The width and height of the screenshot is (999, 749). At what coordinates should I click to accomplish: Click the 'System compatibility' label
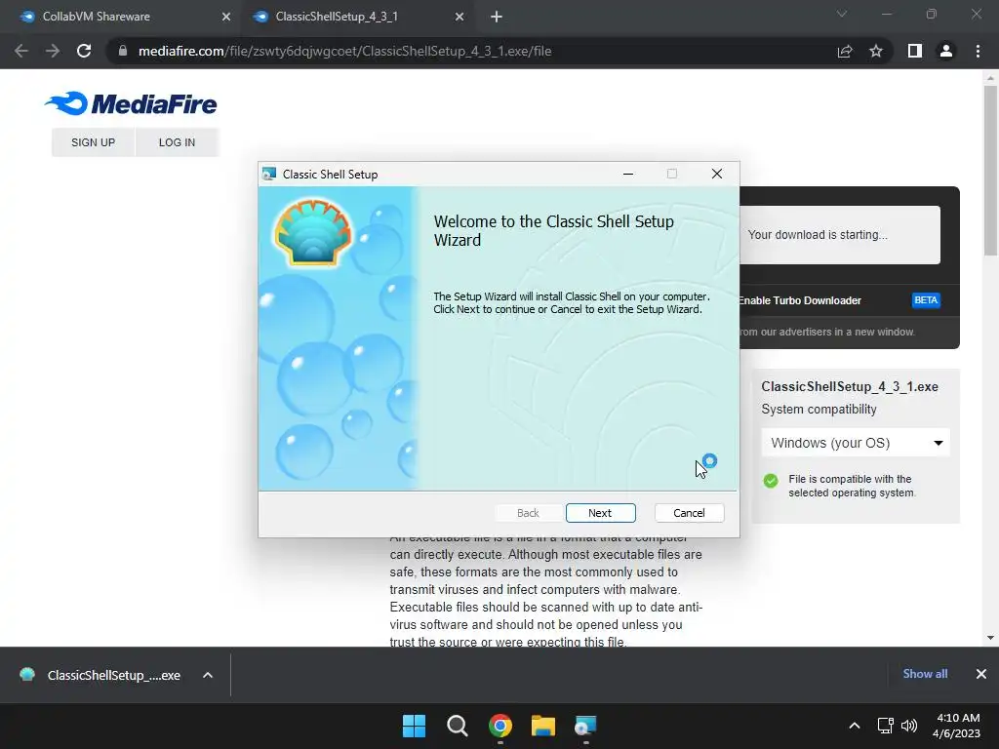pos(819,410)
